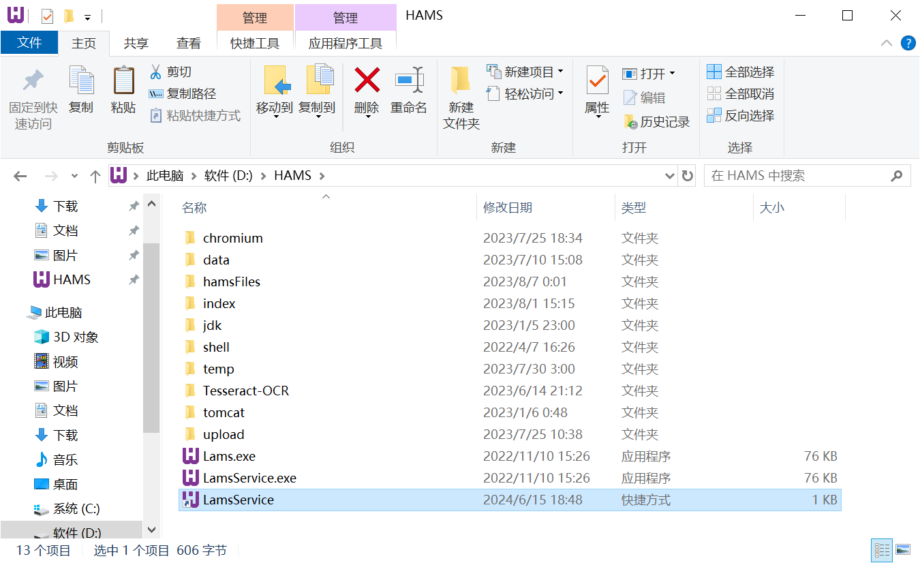920x563 pixels.
Task: Click the Paste (粘贴) clipboard icon
Action: click(x=123, y=81)
